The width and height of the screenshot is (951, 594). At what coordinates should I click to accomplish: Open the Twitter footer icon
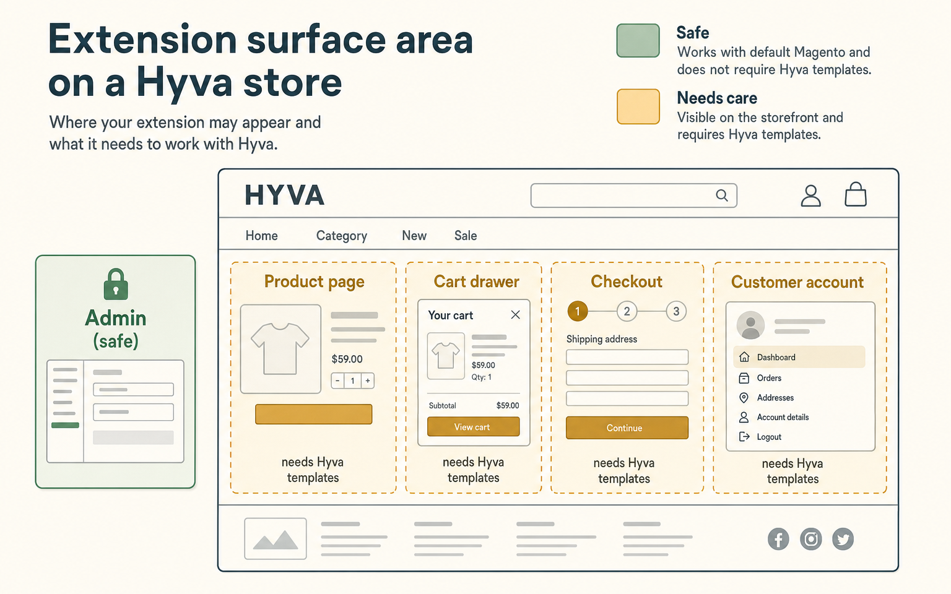[x=843, y=539]
